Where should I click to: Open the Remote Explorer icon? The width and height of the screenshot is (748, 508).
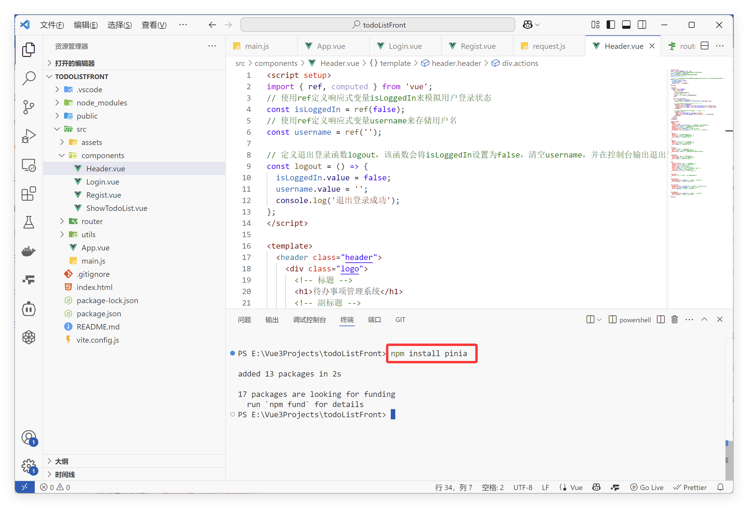coord(28,165)
